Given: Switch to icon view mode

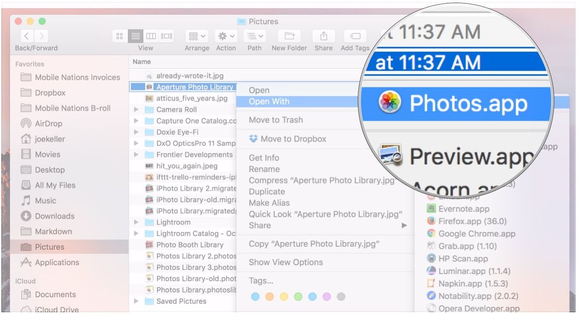Looking at the screenshot, I should coord(119,36).
